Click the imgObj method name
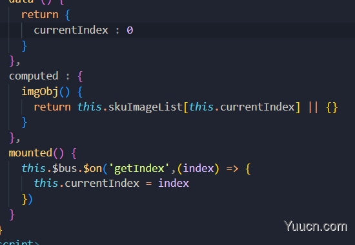The width and height of the screenshot is (355, 245). click(x=40, y=92)
